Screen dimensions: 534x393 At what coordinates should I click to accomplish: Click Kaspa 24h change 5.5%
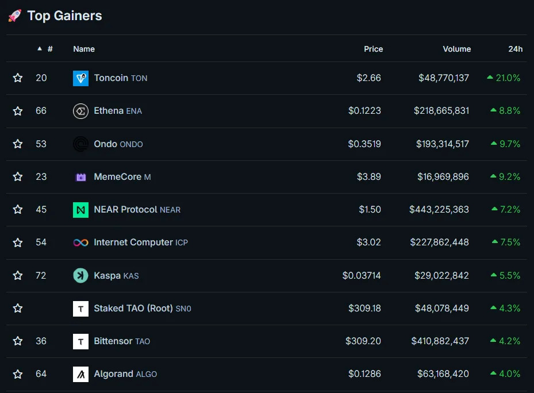pyautogui.click(x=505, y=276)
